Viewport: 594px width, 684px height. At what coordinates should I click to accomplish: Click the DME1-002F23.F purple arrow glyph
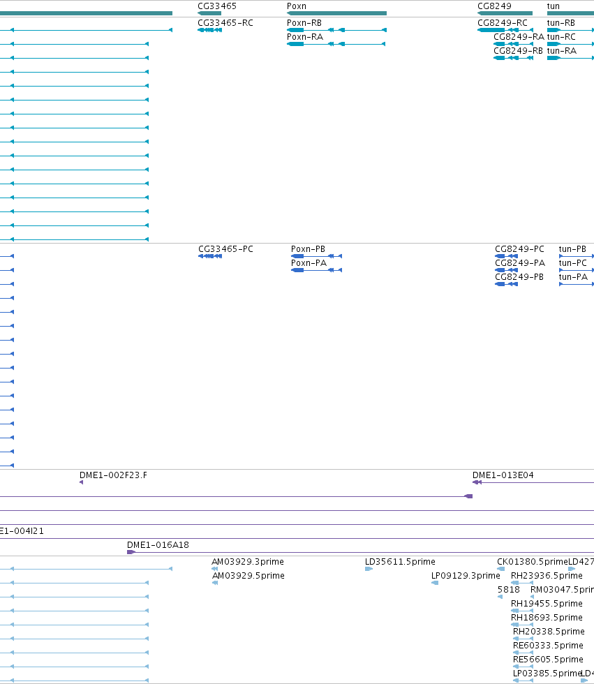coord(81,482)
